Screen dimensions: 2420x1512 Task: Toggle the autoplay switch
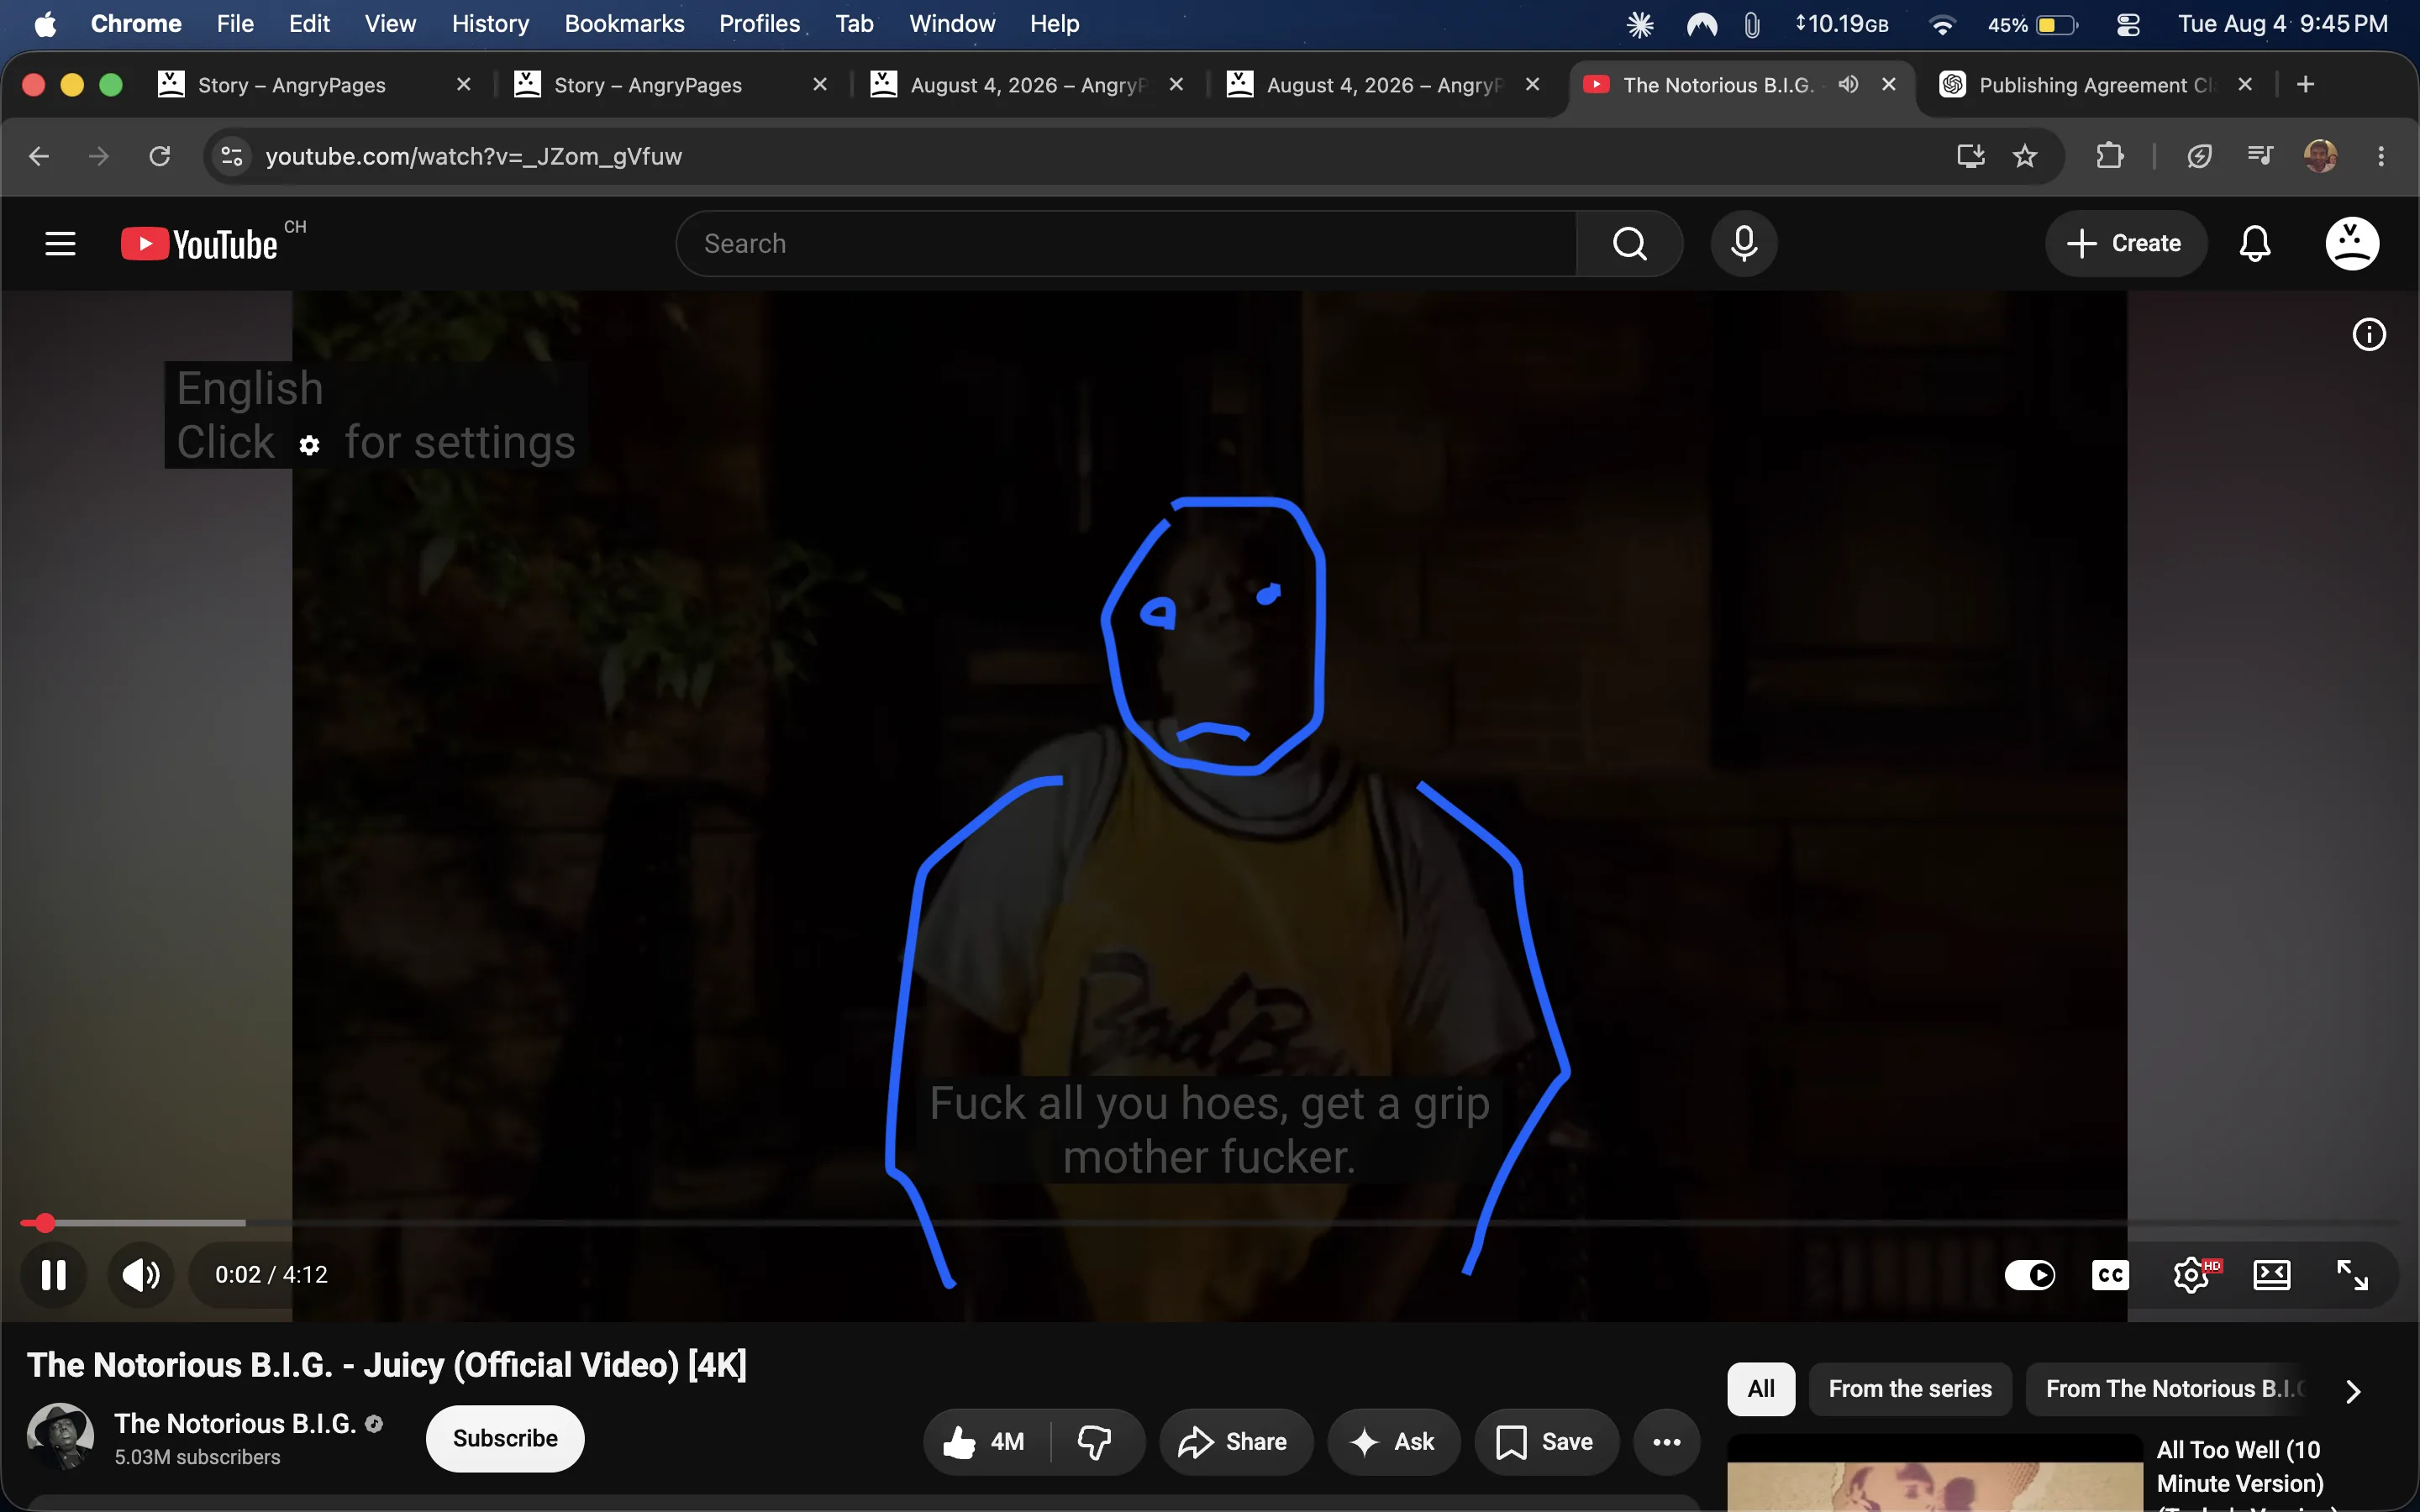tap(2029, 1275)
